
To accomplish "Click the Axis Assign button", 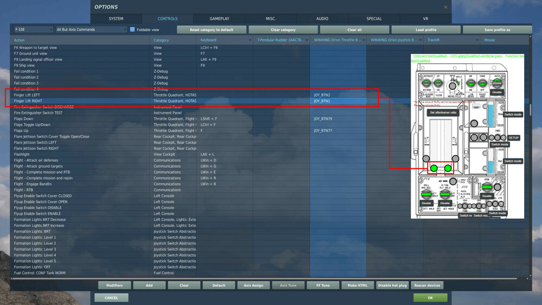I will pyautogui.click(x=253, y=285).
